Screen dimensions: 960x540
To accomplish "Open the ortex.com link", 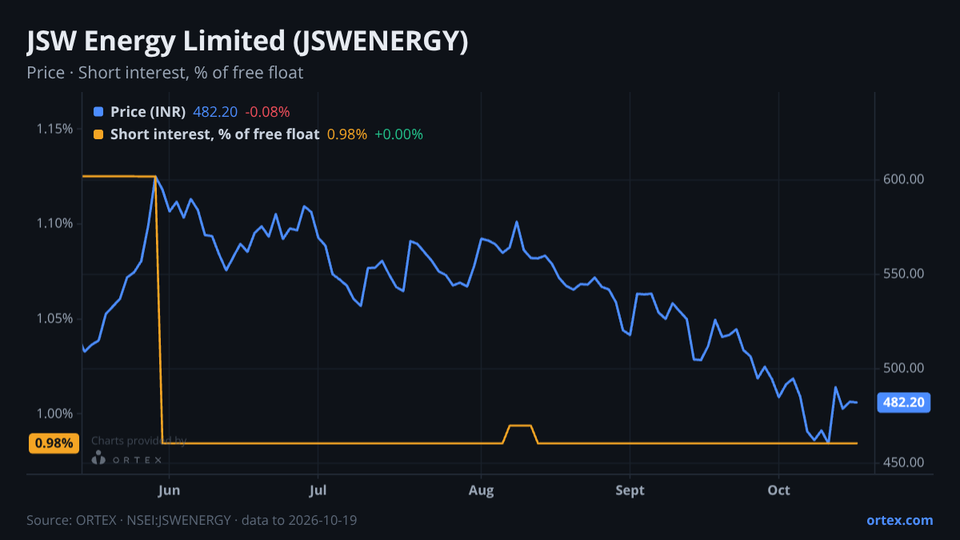I will pos(900,520).
